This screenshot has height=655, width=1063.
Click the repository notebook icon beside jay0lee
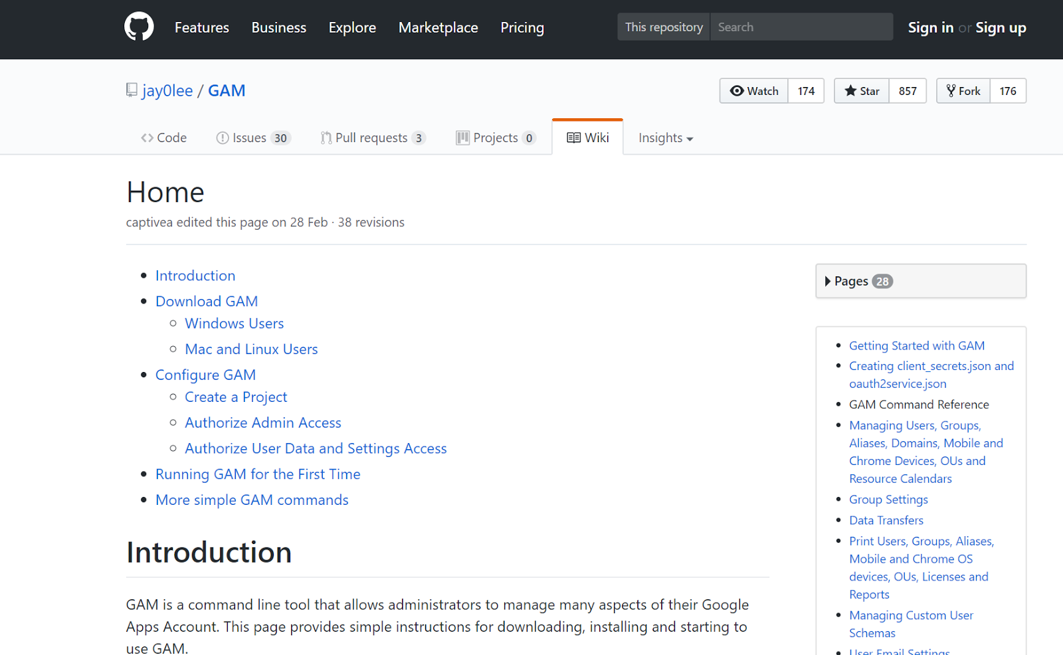pos(131,89)
